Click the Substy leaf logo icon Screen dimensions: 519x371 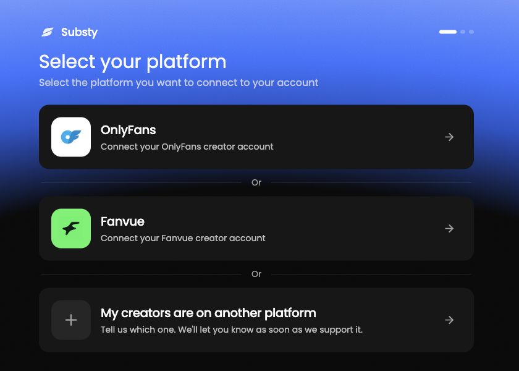pos(48,32)
